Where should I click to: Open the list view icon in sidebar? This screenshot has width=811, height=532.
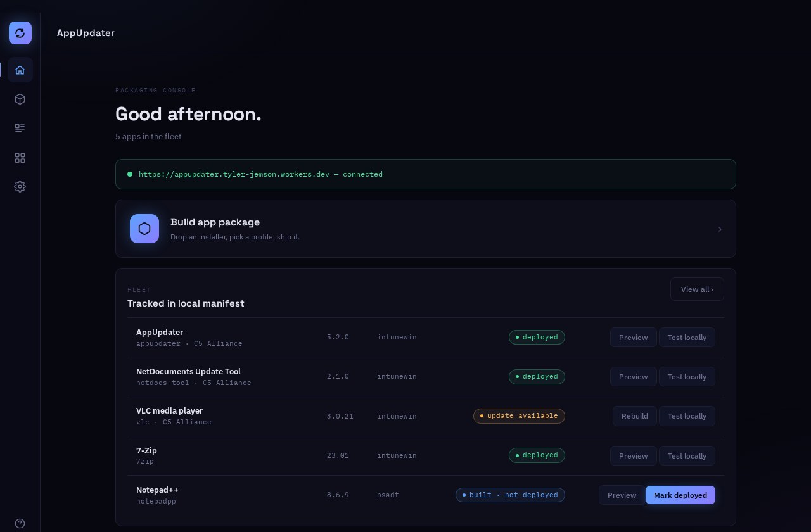tap(20, 128)
